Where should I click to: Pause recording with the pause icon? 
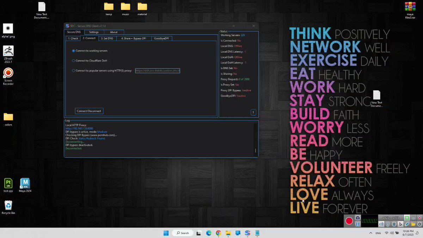click(x=358, y=224)
